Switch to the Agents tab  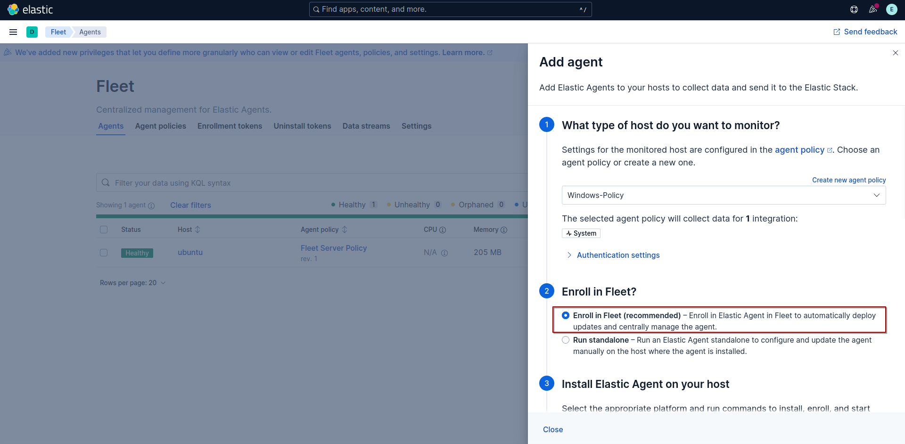tap(111, 126)
